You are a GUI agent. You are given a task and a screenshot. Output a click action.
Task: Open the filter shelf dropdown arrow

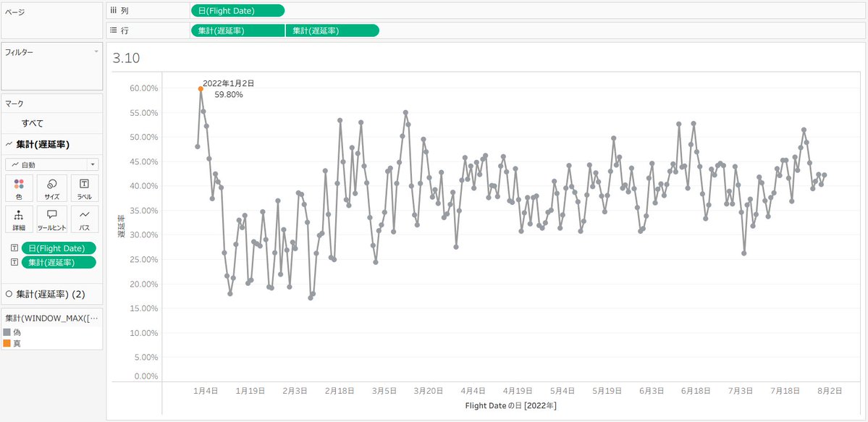pyautogui.click(x=96, y=51)
